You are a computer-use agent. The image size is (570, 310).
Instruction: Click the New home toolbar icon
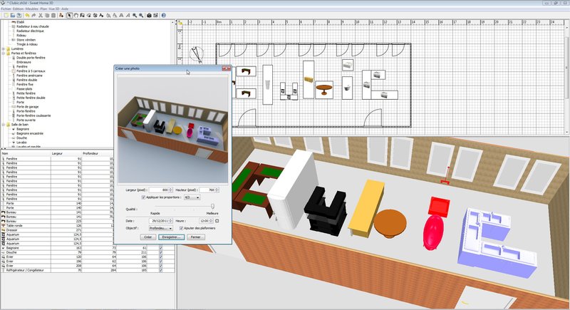tap(4, 15)
